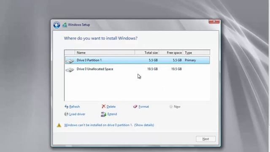Select the Drive 0 Unallocated Space row
270x152 pixels.
(x=137, y=69)
